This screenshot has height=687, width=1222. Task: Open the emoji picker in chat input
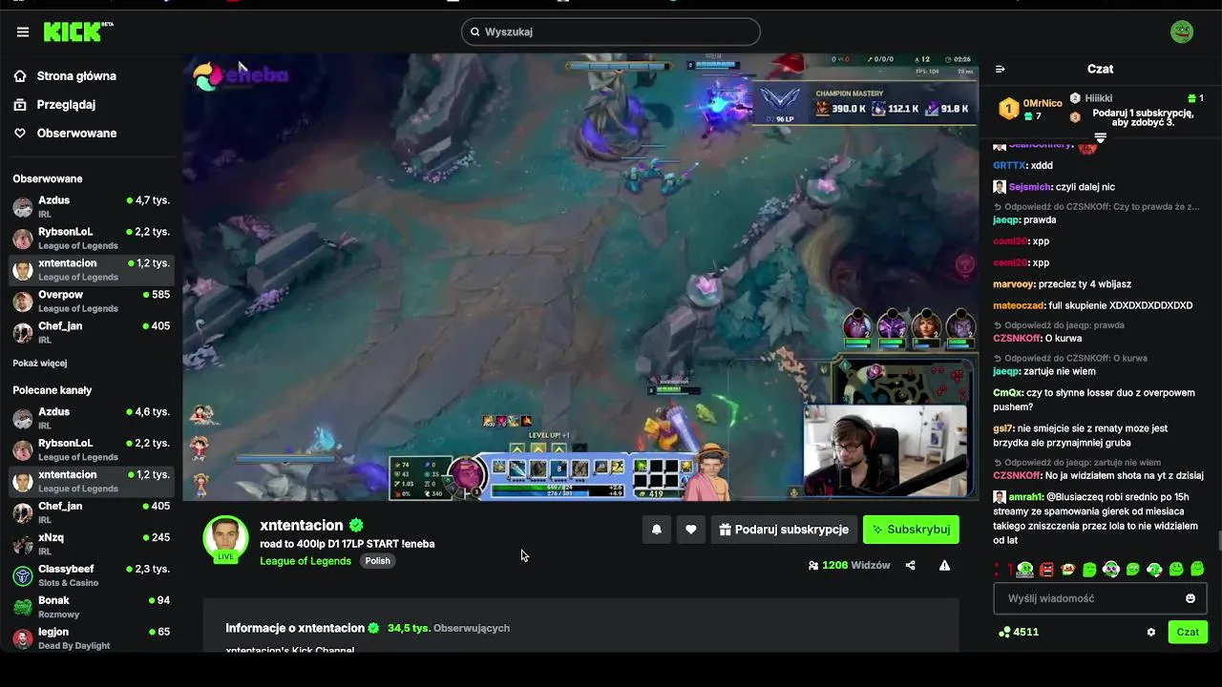(x=1190, y=598)
